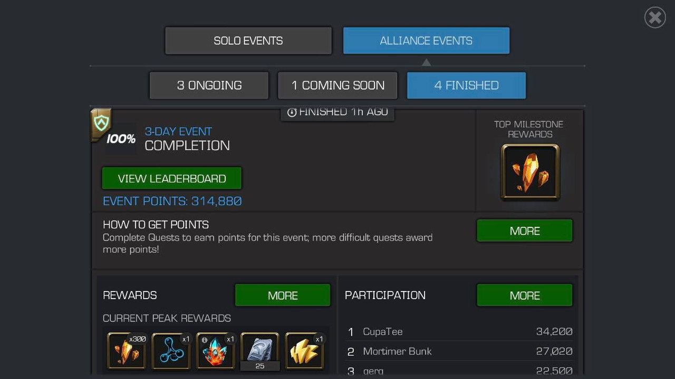Expand How To Get Points with More
Screen dimensions: 675x379
click(525, 231)
